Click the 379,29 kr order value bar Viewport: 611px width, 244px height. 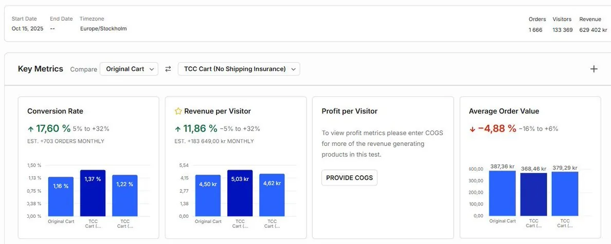point(565,194)
